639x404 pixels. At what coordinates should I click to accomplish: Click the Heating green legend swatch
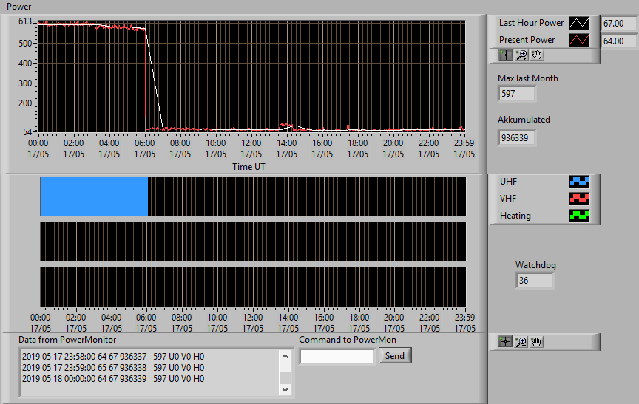click(x=579, y=216)
